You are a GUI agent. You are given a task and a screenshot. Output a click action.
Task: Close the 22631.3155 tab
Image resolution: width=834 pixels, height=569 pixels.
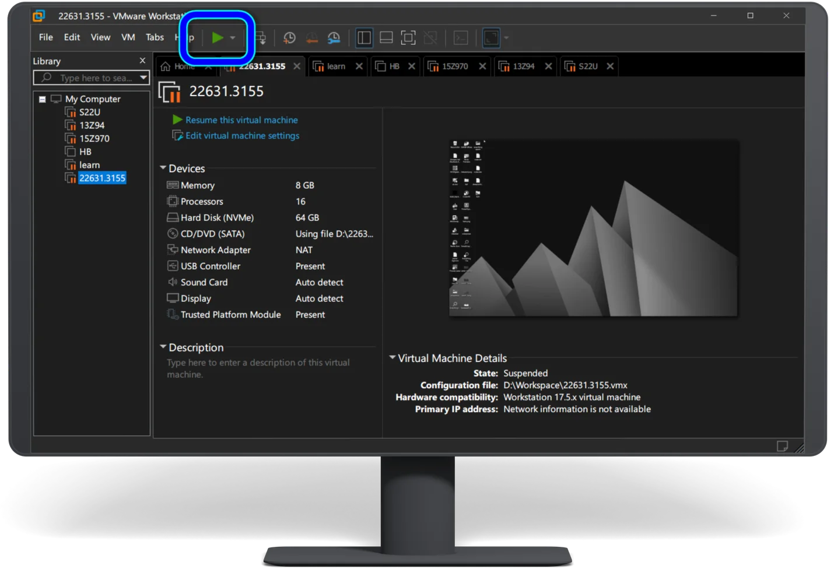coord(297,66)
